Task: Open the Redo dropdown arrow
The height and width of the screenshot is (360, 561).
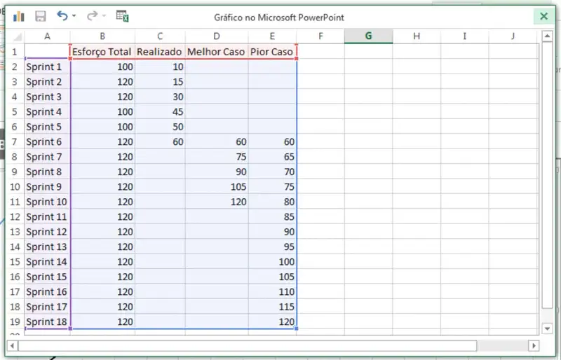Action: pyautogui.click(x=104, y=15)
